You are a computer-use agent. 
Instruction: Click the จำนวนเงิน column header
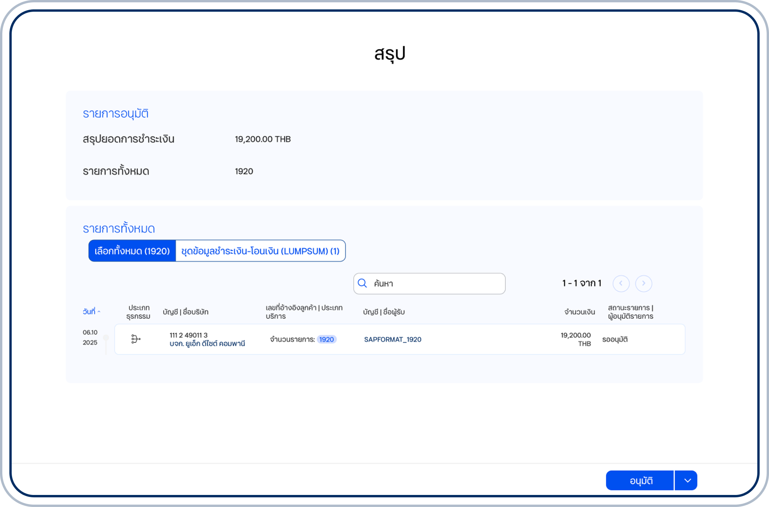click(579, 312)
